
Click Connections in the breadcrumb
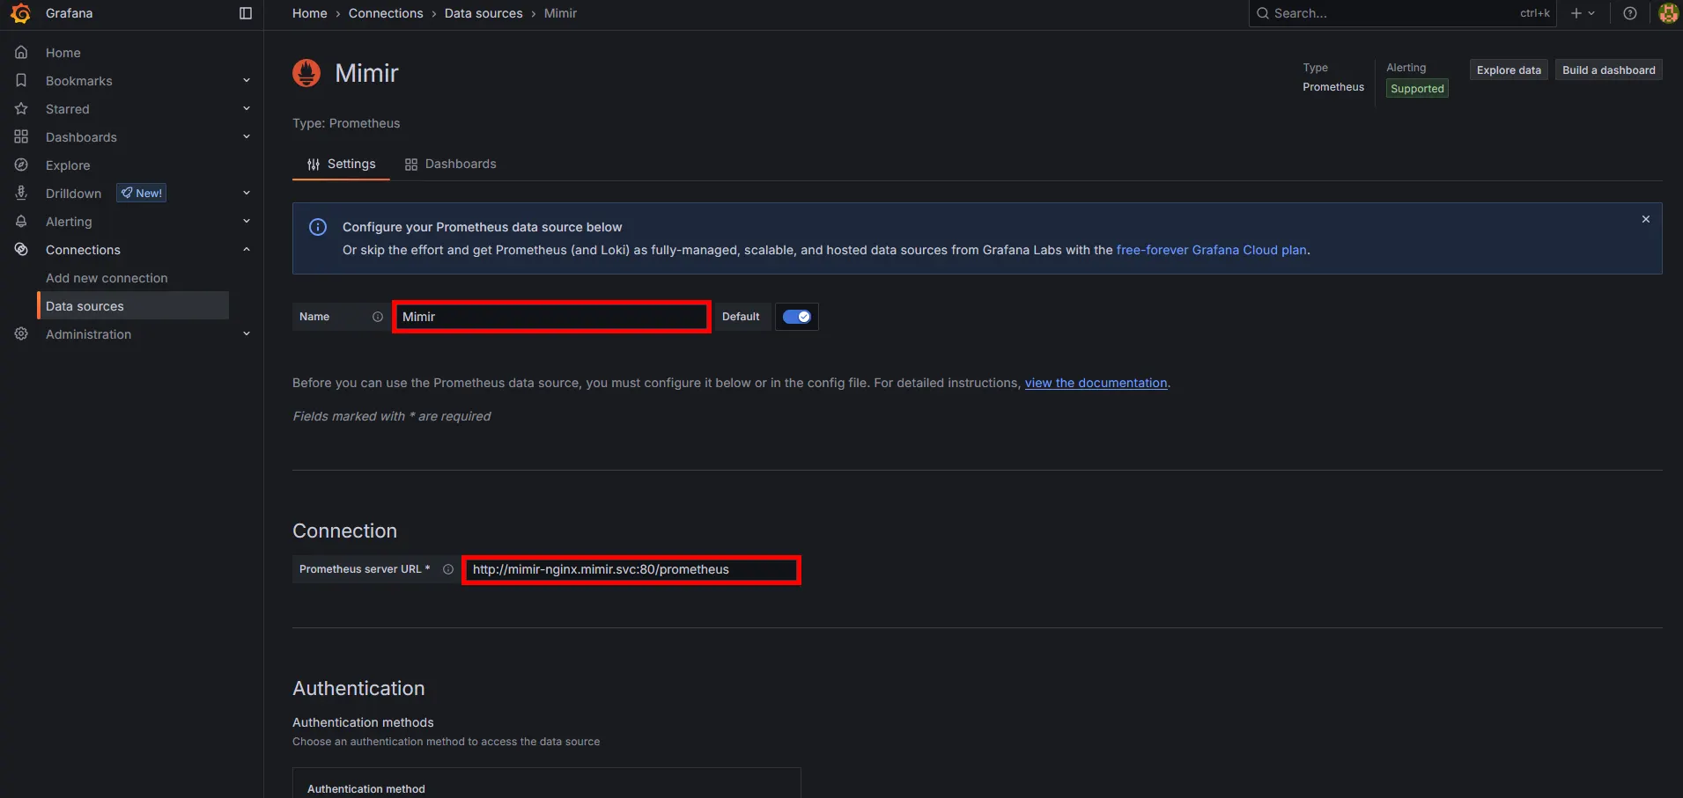[x=386, y=13]
